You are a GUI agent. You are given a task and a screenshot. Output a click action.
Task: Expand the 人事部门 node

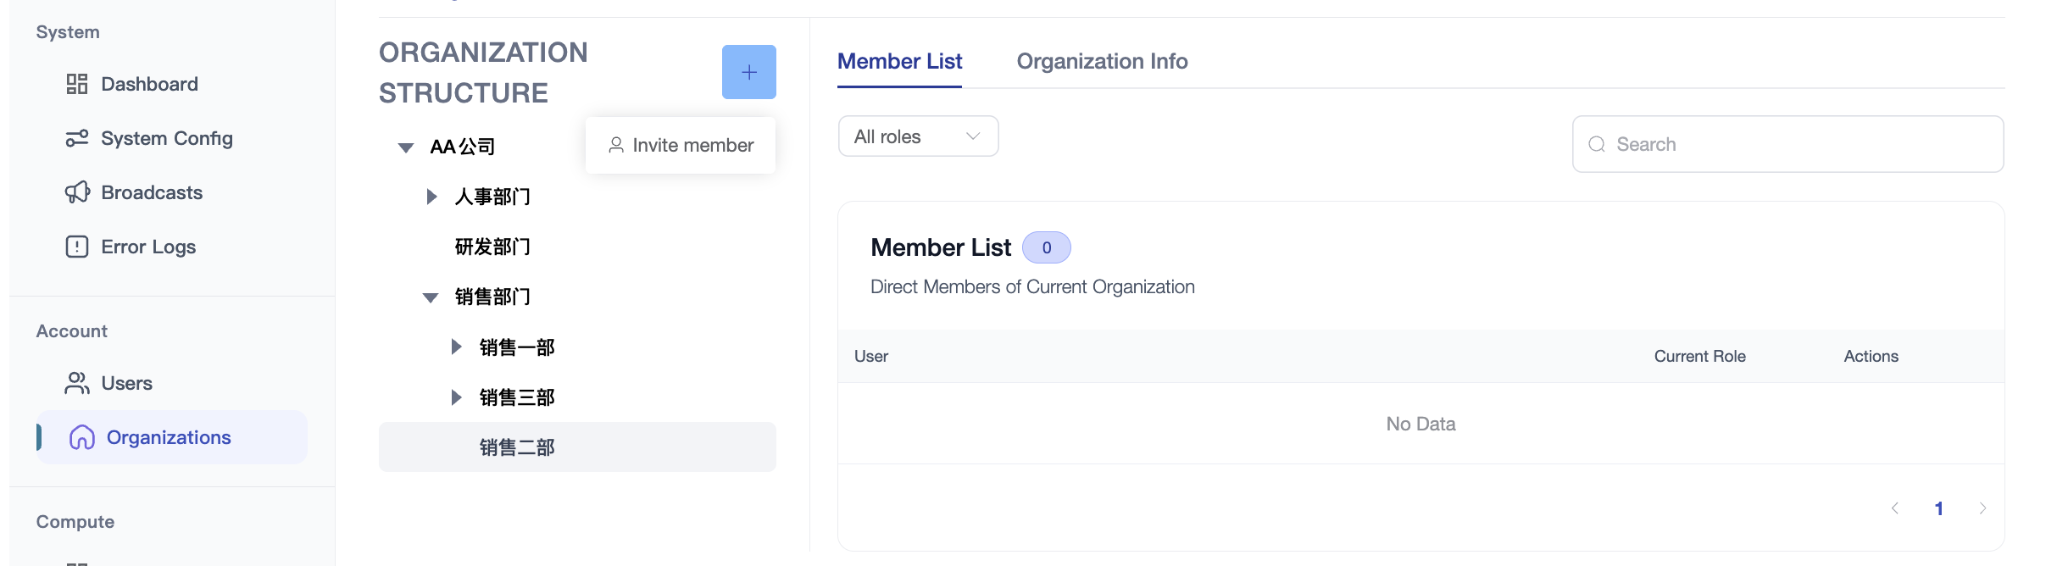coord(431,197)
